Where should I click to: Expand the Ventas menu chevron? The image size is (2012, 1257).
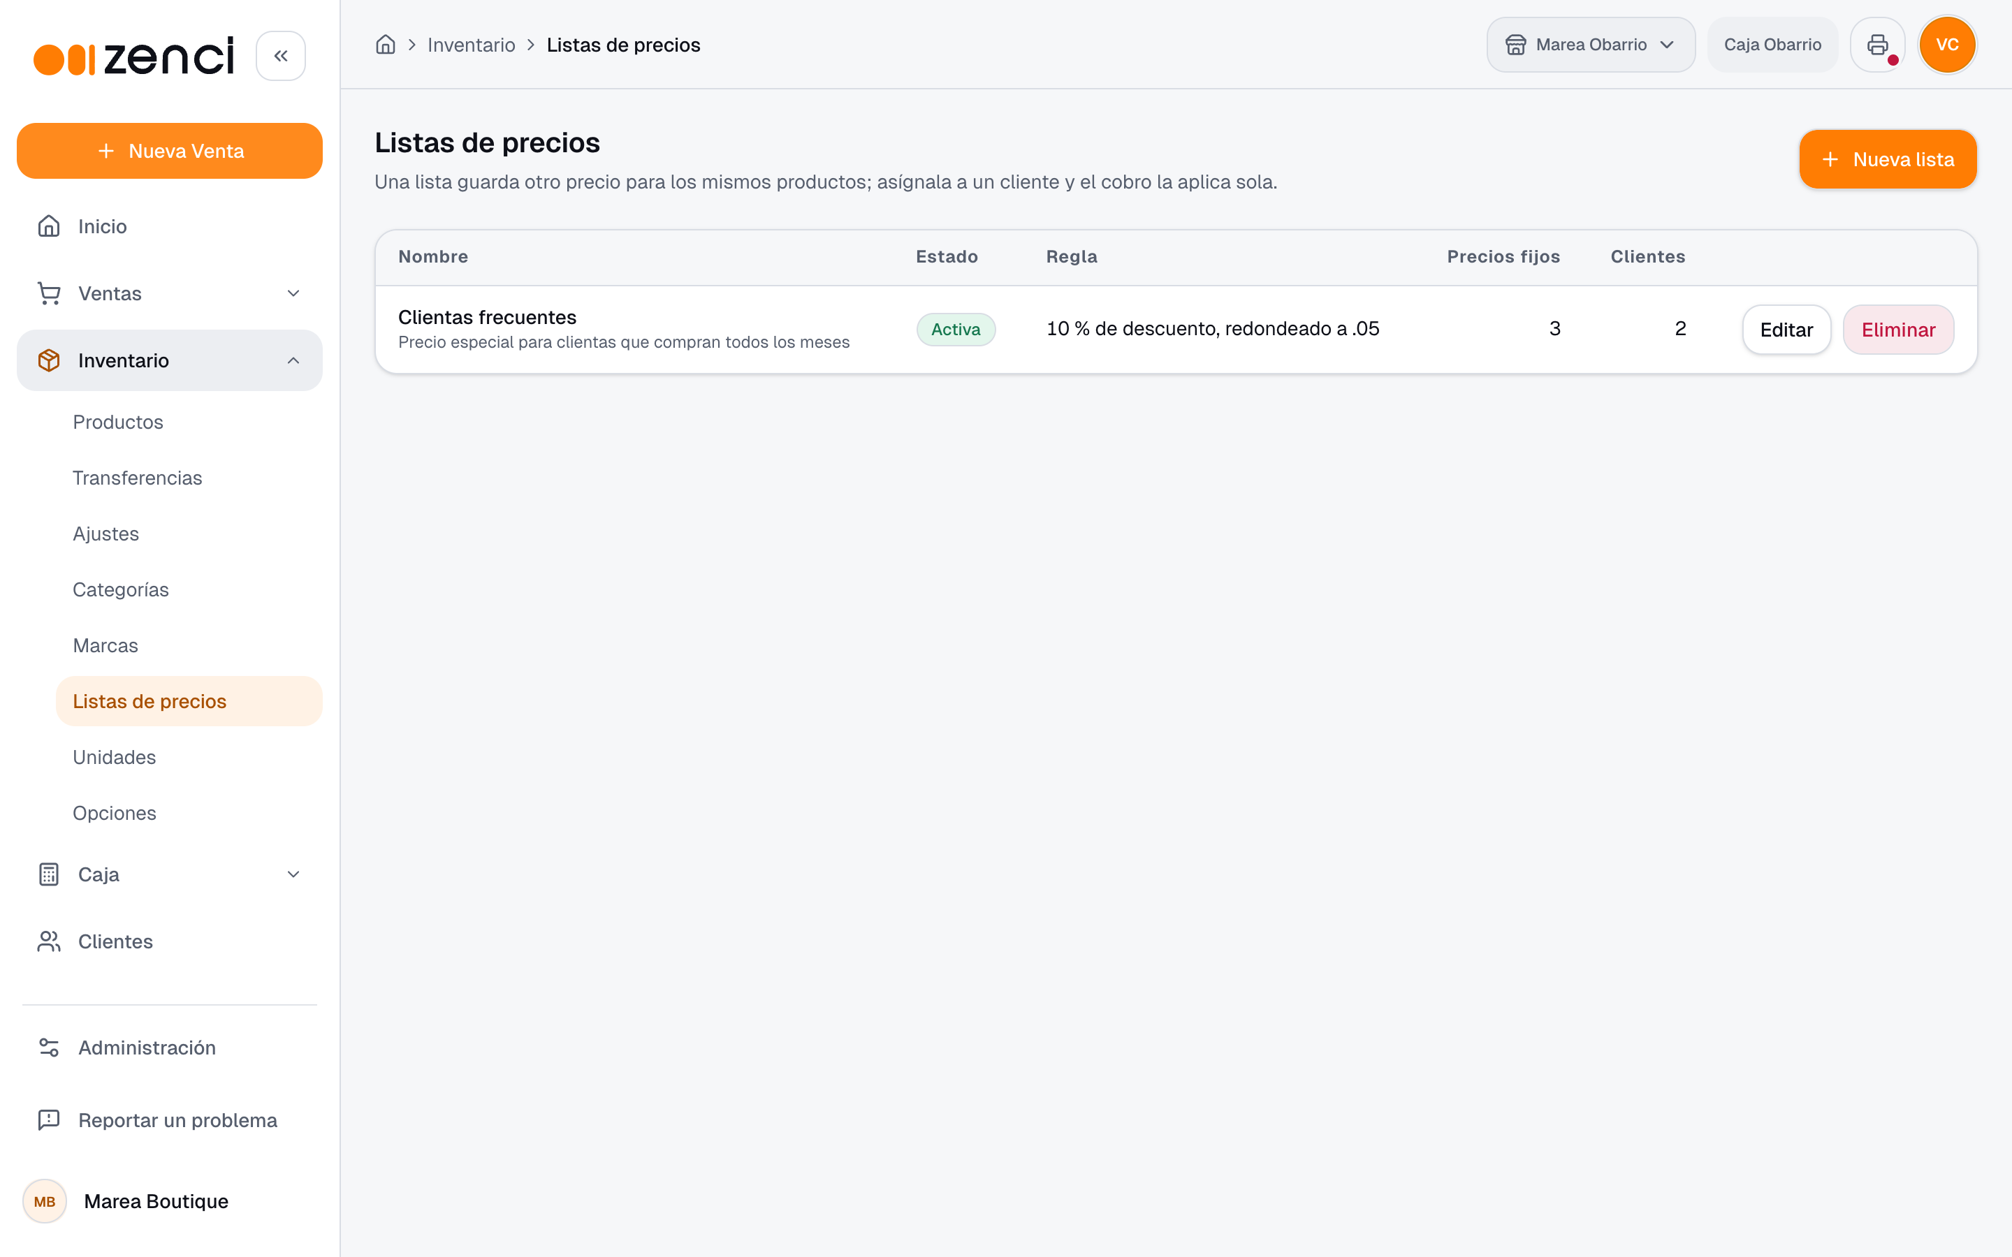pos(293,293)
